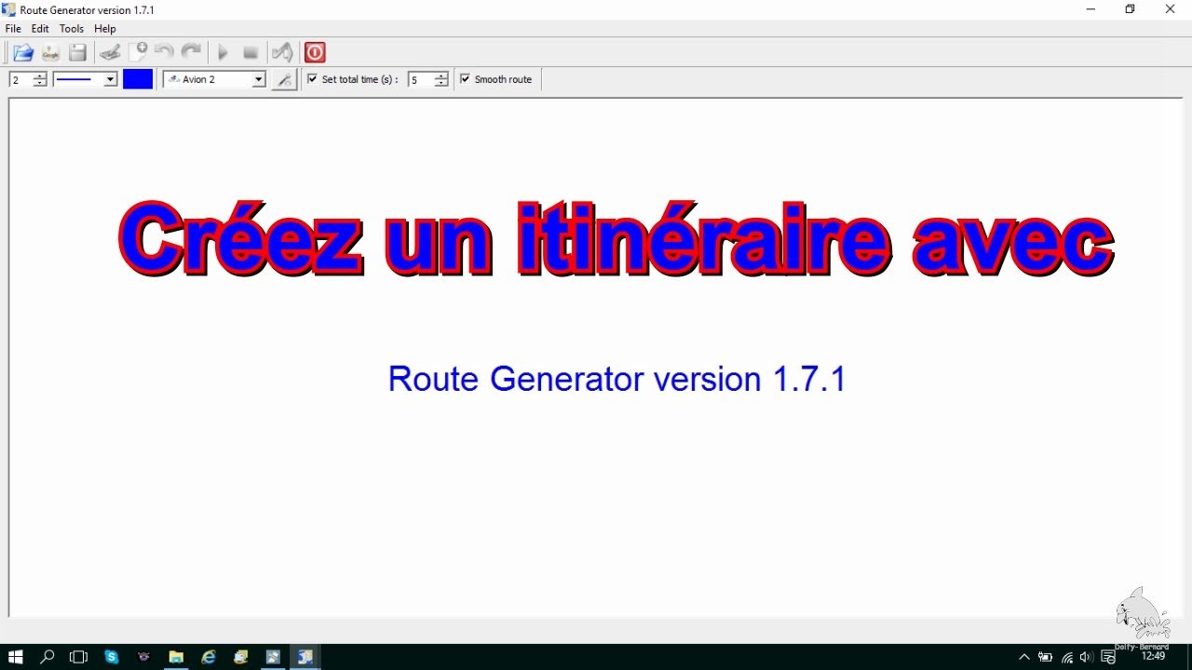Click the Generate movie icon
The image size is (1192, 670).
(282, 53)
